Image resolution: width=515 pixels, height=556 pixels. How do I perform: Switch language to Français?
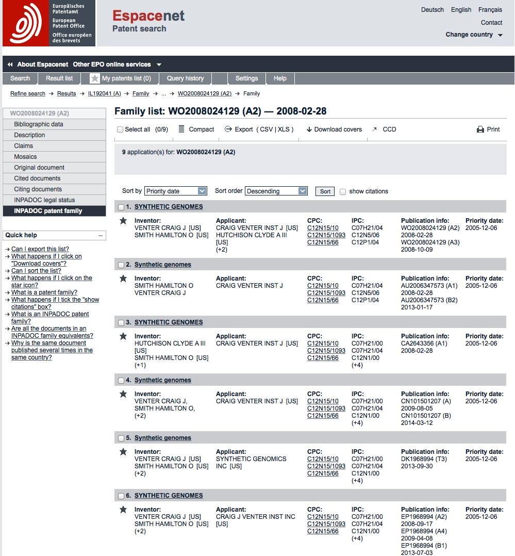coord(490,10)
